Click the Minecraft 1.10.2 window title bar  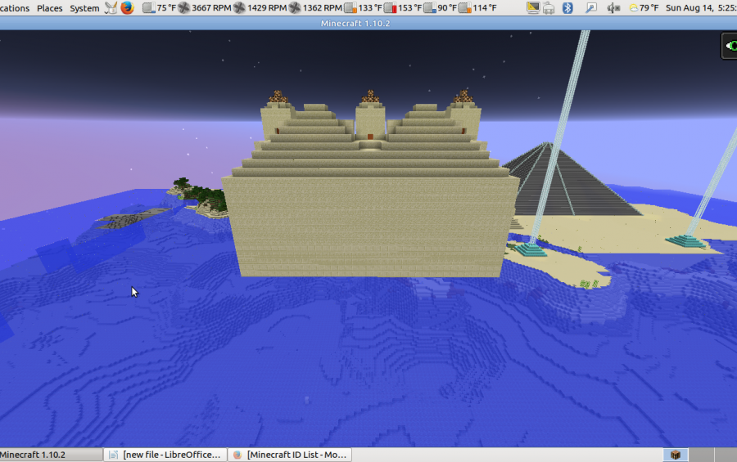coord(368,23)
